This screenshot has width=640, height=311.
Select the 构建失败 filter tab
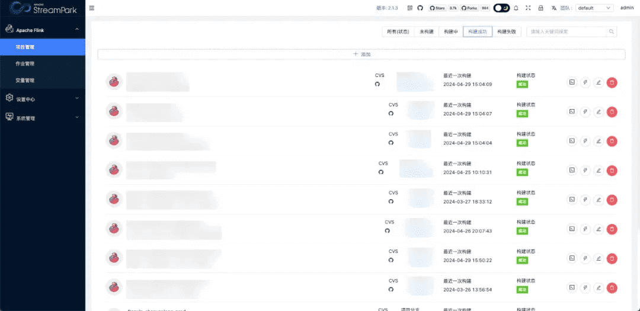tap(506, 31)
